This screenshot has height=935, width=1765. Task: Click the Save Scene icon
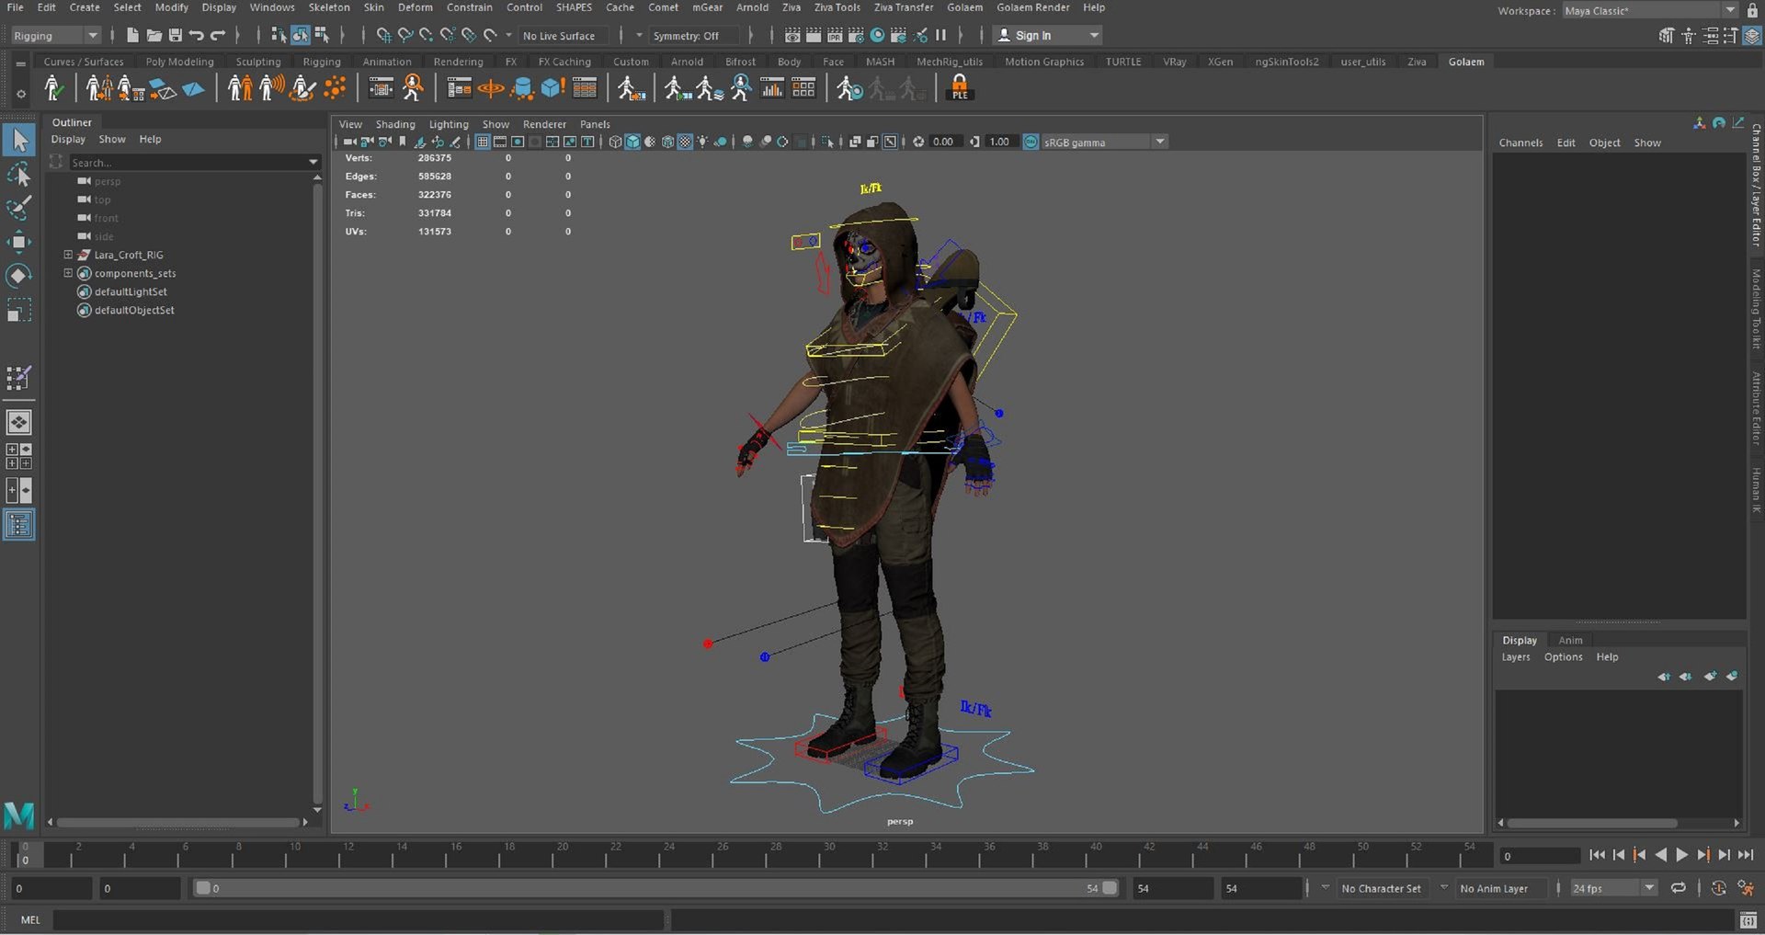[x=175, y=35]
